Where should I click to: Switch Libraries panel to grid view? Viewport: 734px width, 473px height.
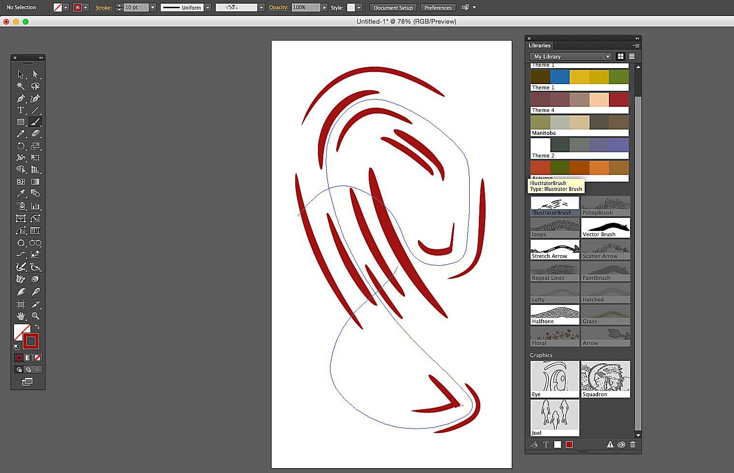pyautogui.click(x=621, y=57)
